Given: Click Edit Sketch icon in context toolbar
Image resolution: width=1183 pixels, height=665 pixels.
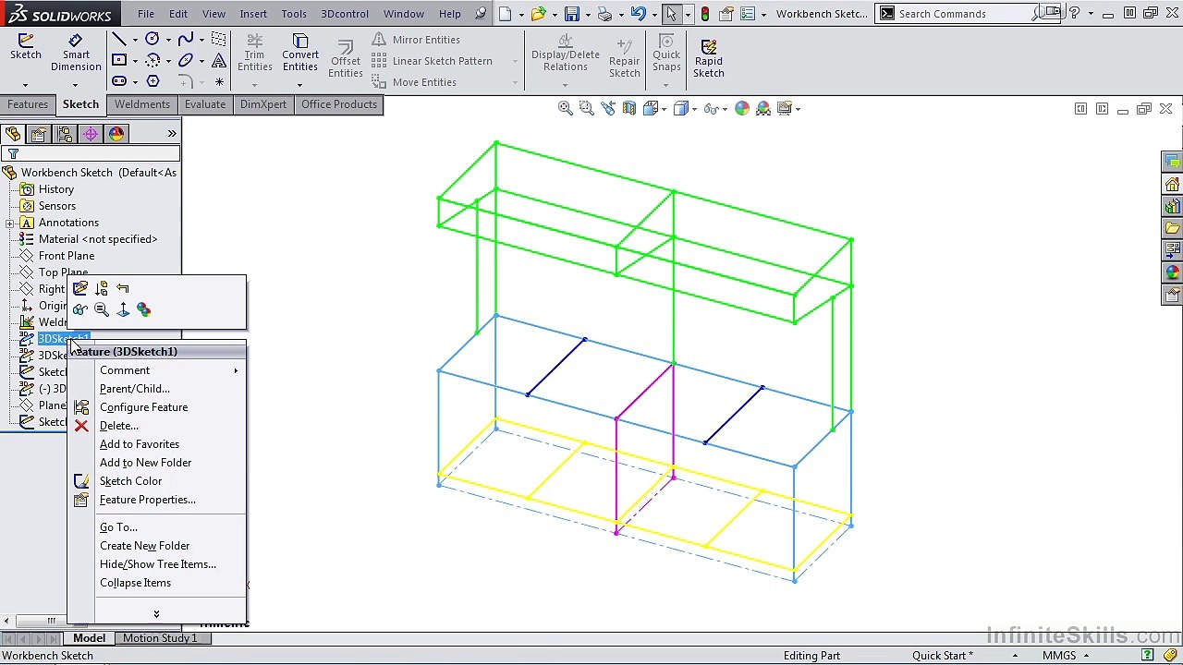Looking at the screenshot, I should (x=80, y=288).
